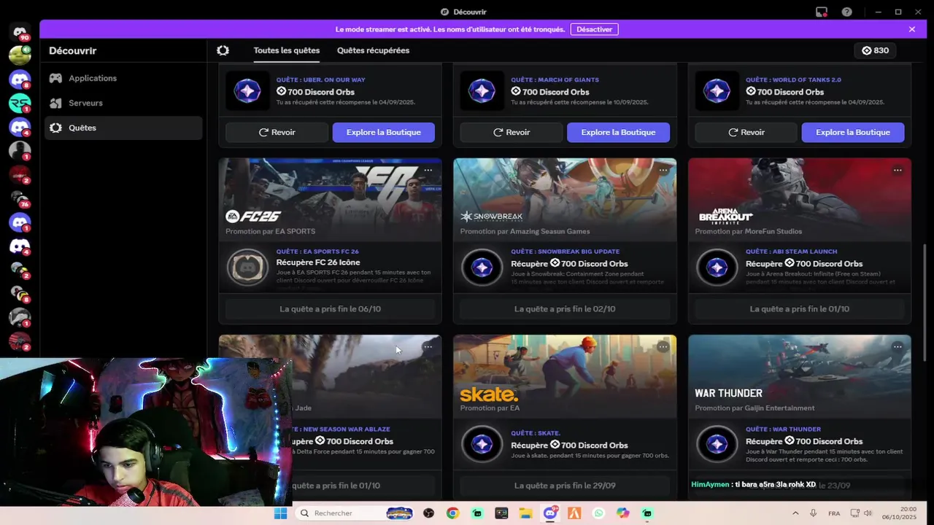Viewport: 934px width, 525px height.
Task: Click Revoir for the Uber On Our Way quest
Action: pyautogui.click(x=277, y=132)
